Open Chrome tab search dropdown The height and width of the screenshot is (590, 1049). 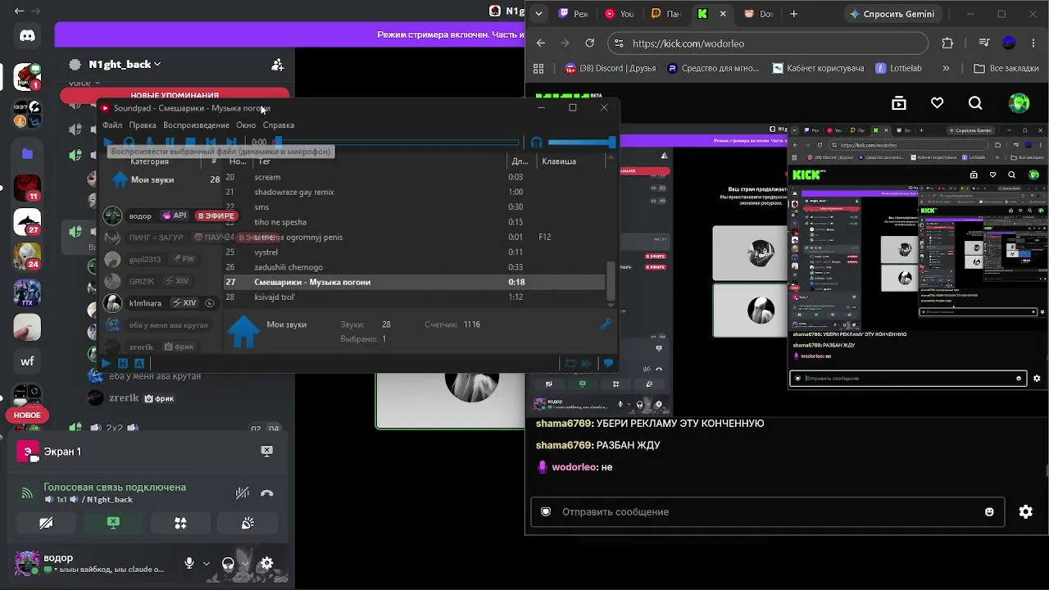tap(538, 14)
